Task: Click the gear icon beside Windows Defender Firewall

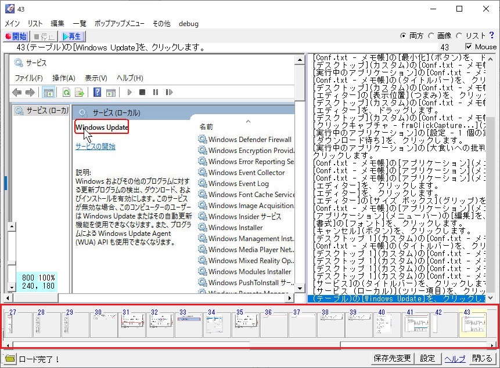Action: (202, 139)
